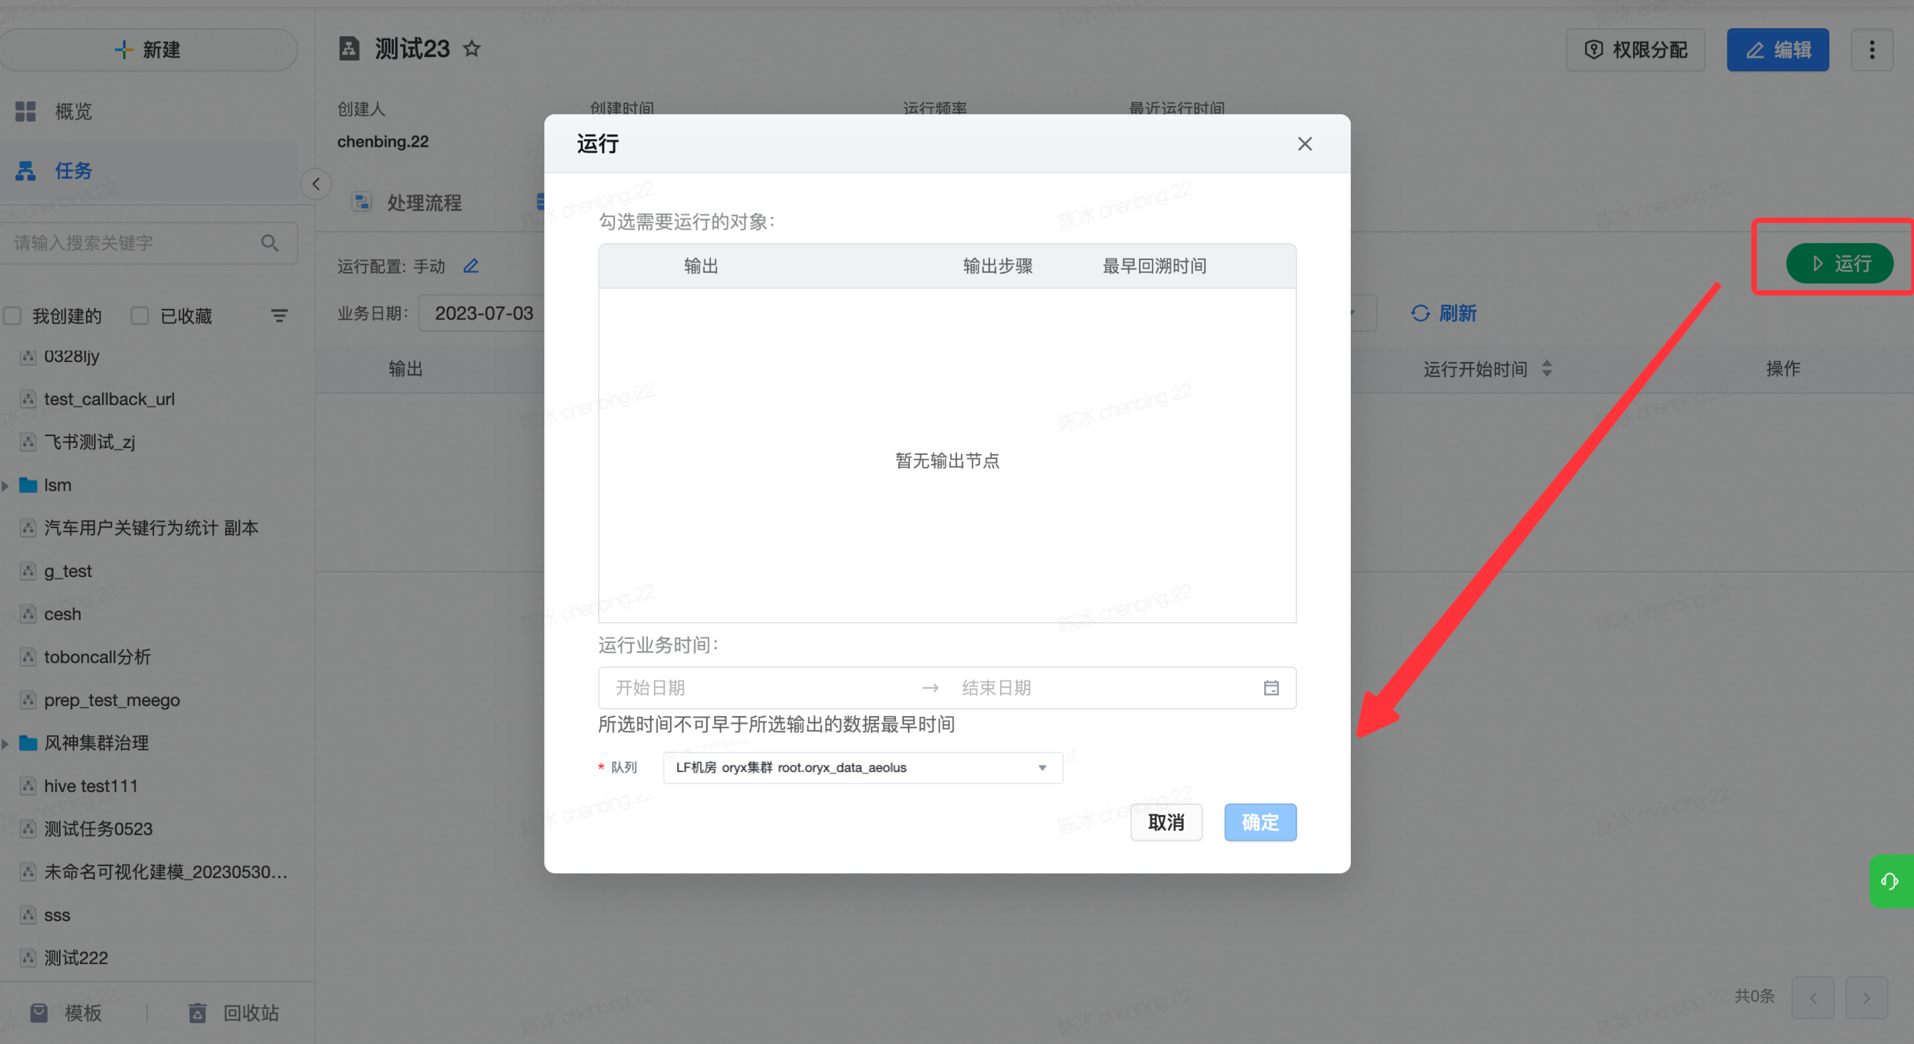Open the green customer support widget

[x=1891, y=881]
